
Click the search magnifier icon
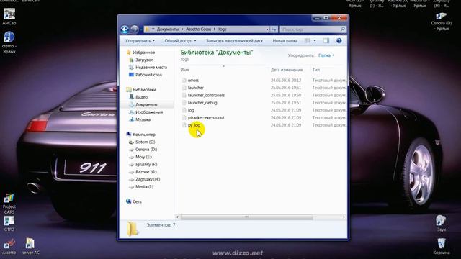(x=343, y=29)
